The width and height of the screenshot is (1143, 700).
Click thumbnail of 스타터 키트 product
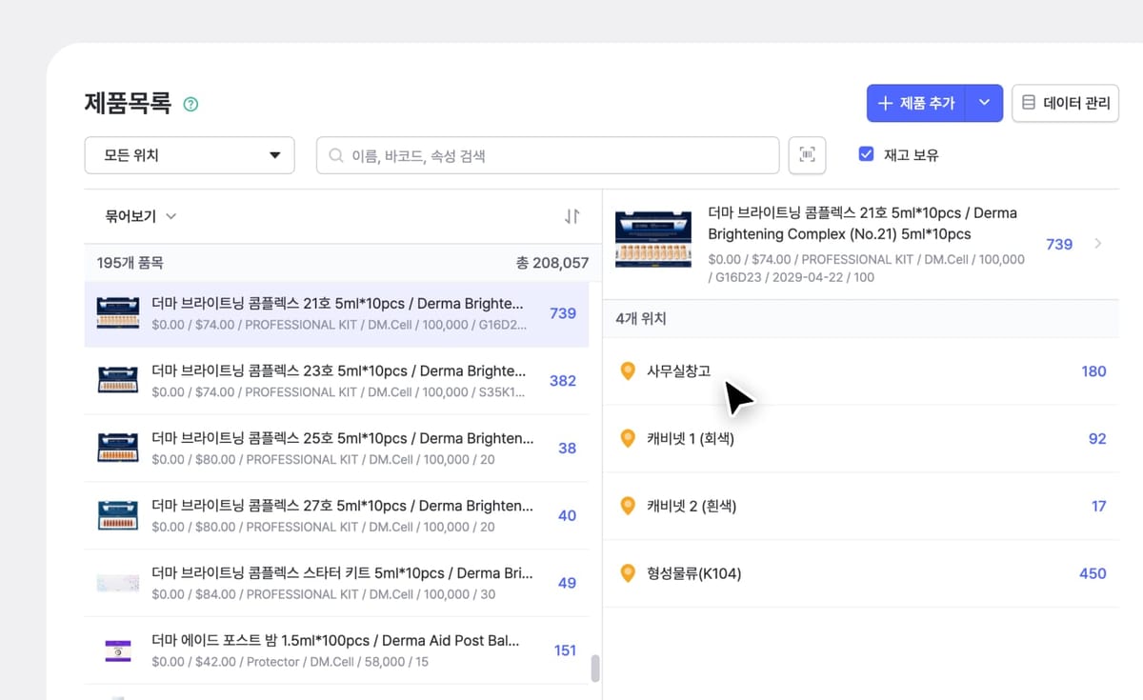pyautogui.click(x=118, y=583)
